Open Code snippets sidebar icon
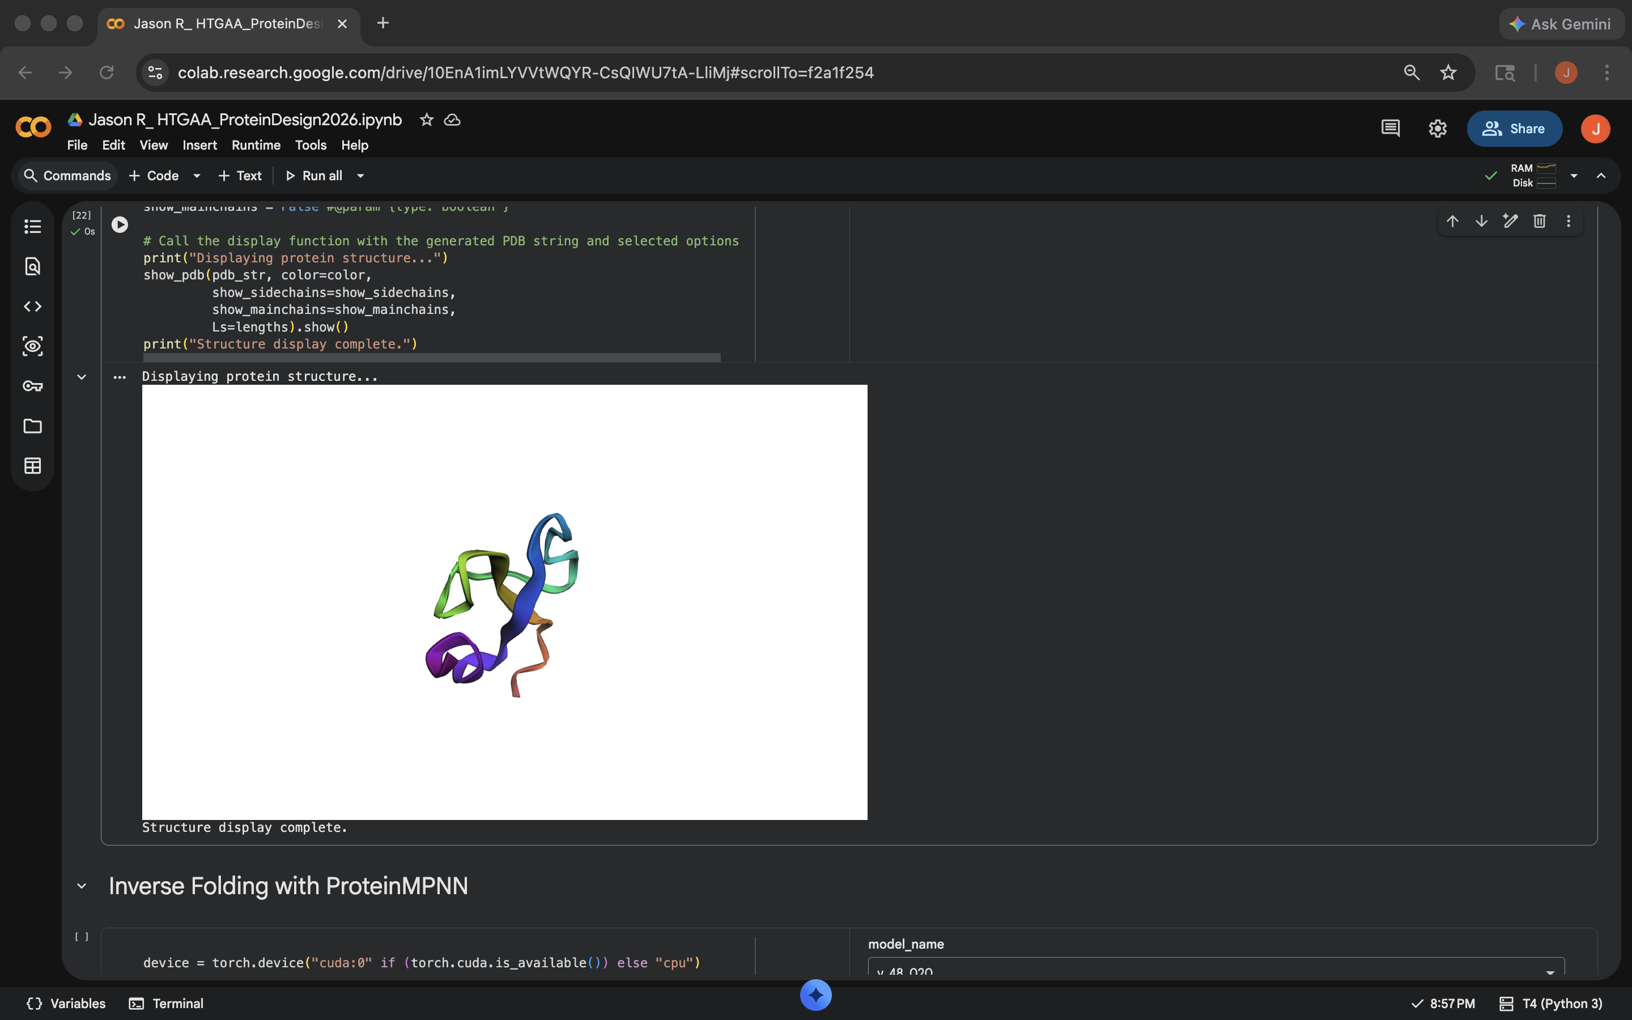The image size is (1632, 1020). click(32, 306)
